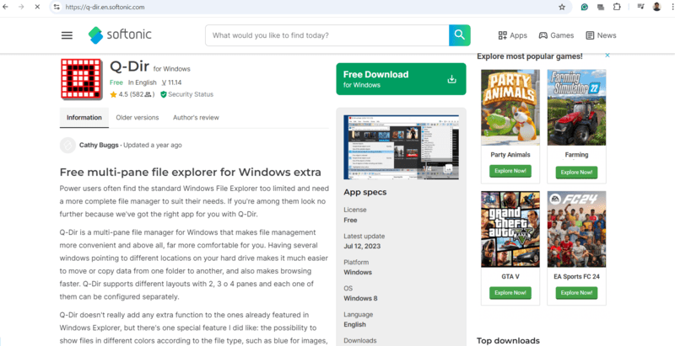Screen dimensions: 675x346
Task: Click the Party Animals cover image
Action: coord(510,107)
